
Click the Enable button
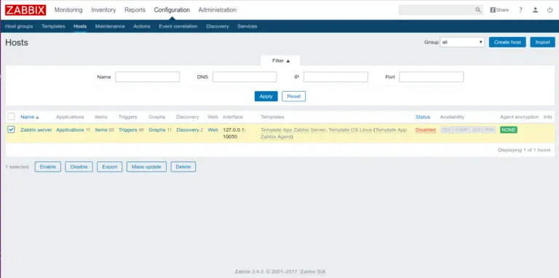[48, 167]
